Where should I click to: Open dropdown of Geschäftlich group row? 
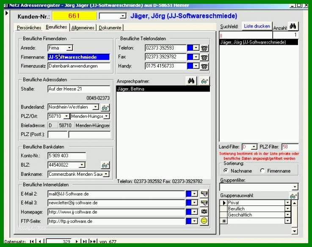pyautogui.click(x=288, y=215)
